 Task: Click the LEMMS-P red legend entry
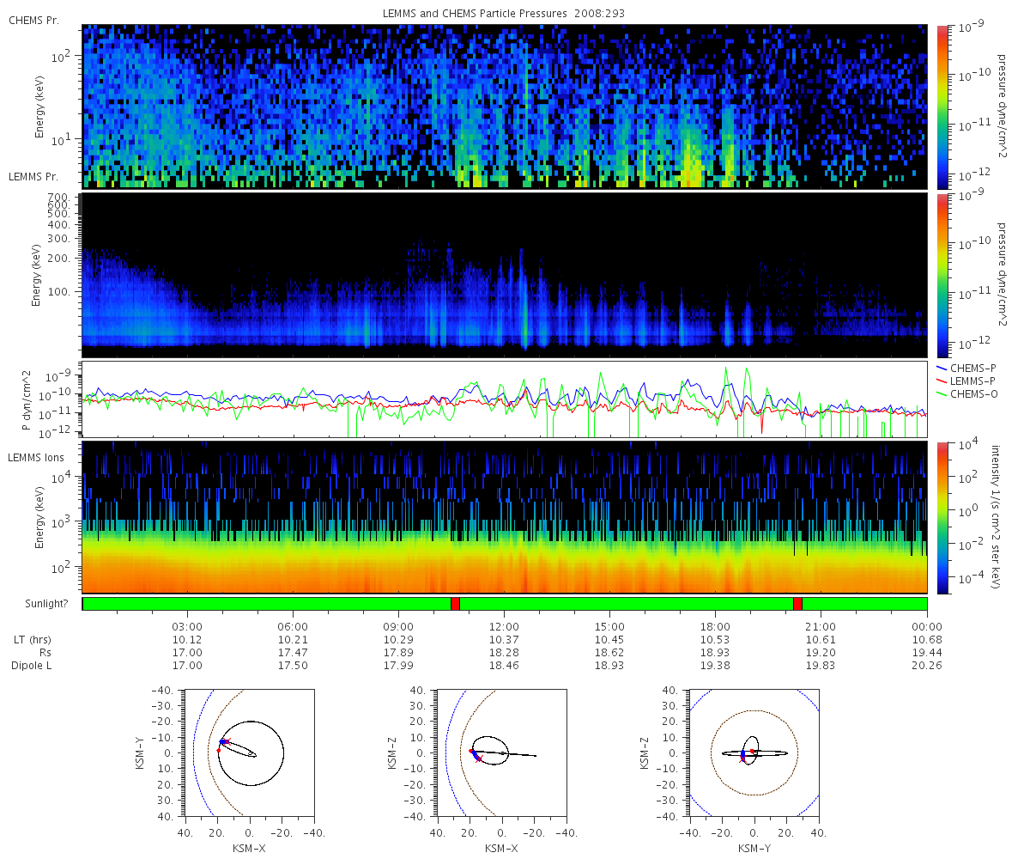(968, 381)
